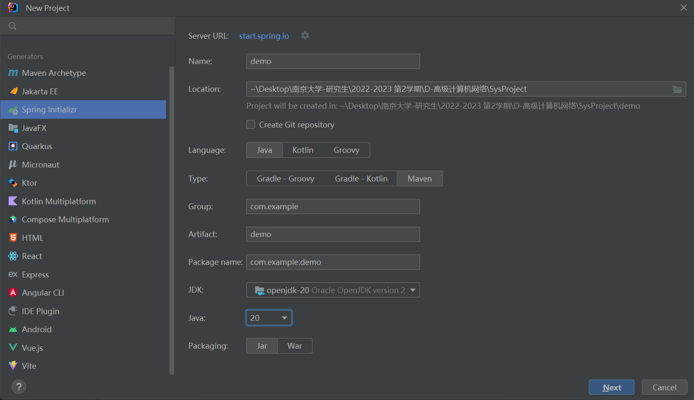Choose Gradle - Kotlin build type
The image size is (694, 400).
361,179
